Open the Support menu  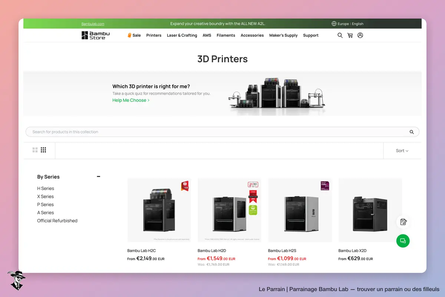click(311, 35)
